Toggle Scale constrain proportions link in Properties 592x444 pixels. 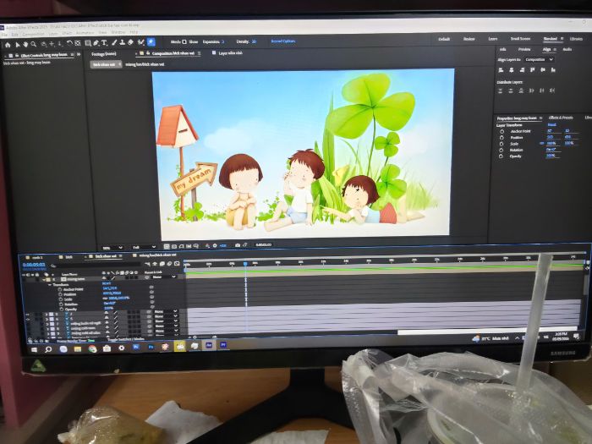(x=541, y=144)
